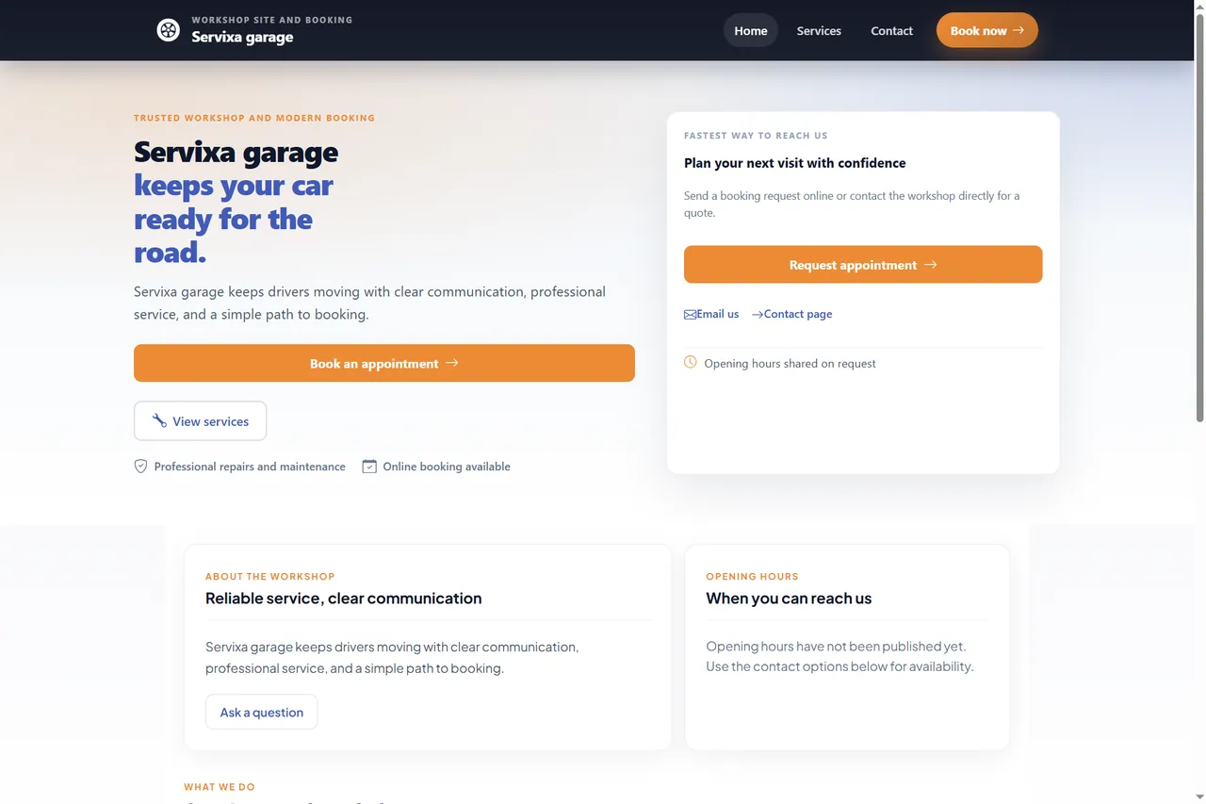This screenshot has height=804, width=1206.
Task: Click the Servixa garage header title text
Action: pos(242,38)
